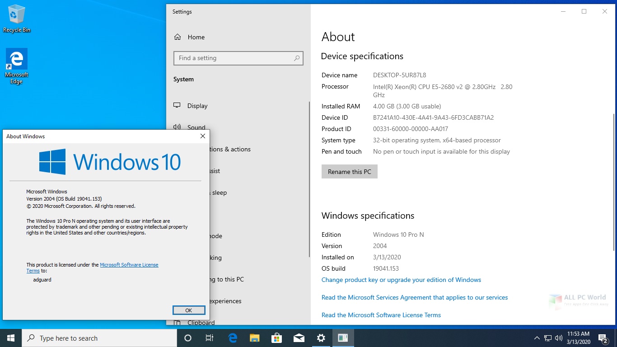
Task: Close the Settings window
Action: click(x=605, y=12)
